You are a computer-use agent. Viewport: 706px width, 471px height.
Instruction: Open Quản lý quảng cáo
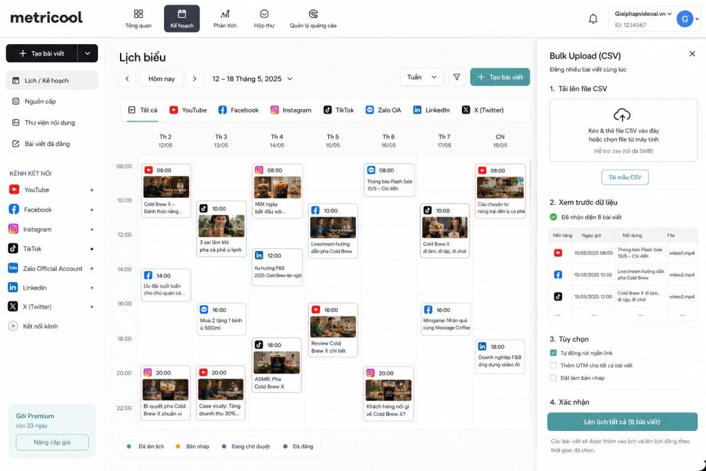point(313,19)
